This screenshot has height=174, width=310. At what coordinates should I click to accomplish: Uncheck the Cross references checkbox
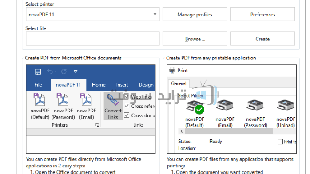(x=127, y=106)
